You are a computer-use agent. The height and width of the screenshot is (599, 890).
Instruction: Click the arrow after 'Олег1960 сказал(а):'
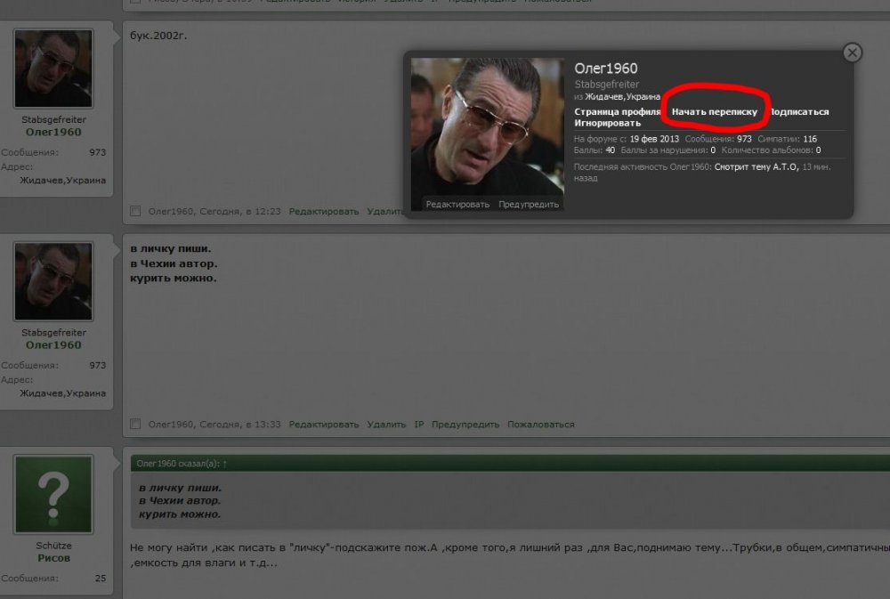tap(225, 464)
